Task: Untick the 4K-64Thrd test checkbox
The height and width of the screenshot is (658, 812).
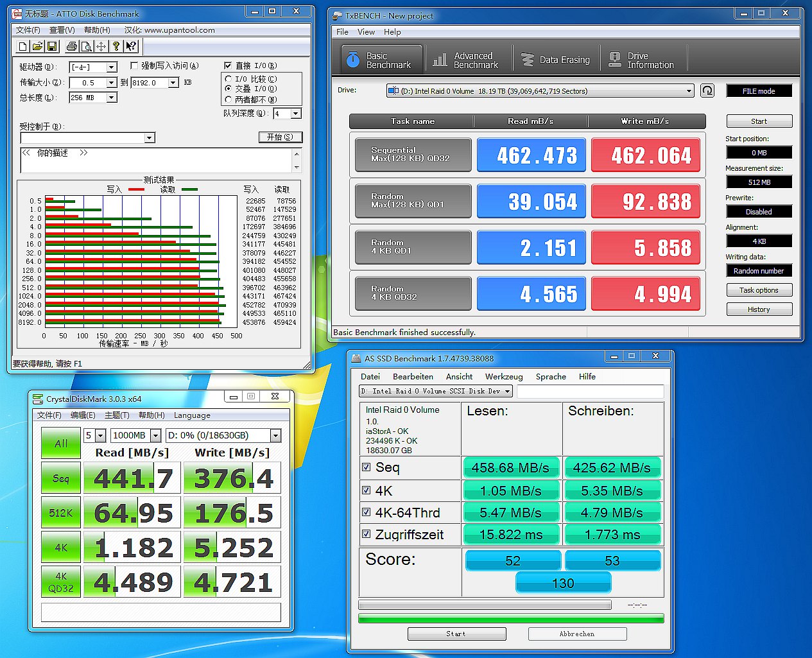Action: (366, 512)
